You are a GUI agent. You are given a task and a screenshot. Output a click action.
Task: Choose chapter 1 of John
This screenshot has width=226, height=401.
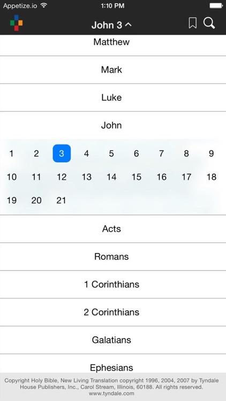coord(11,153)
